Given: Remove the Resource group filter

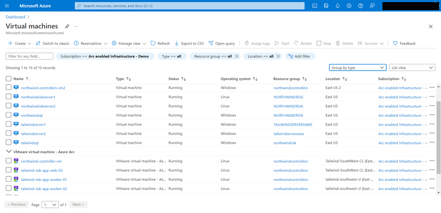Looking at the screenshot, I should point(236,56).
